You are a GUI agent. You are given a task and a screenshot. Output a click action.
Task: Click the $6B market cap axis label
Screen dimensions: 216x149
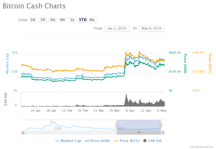pos(15,53)
